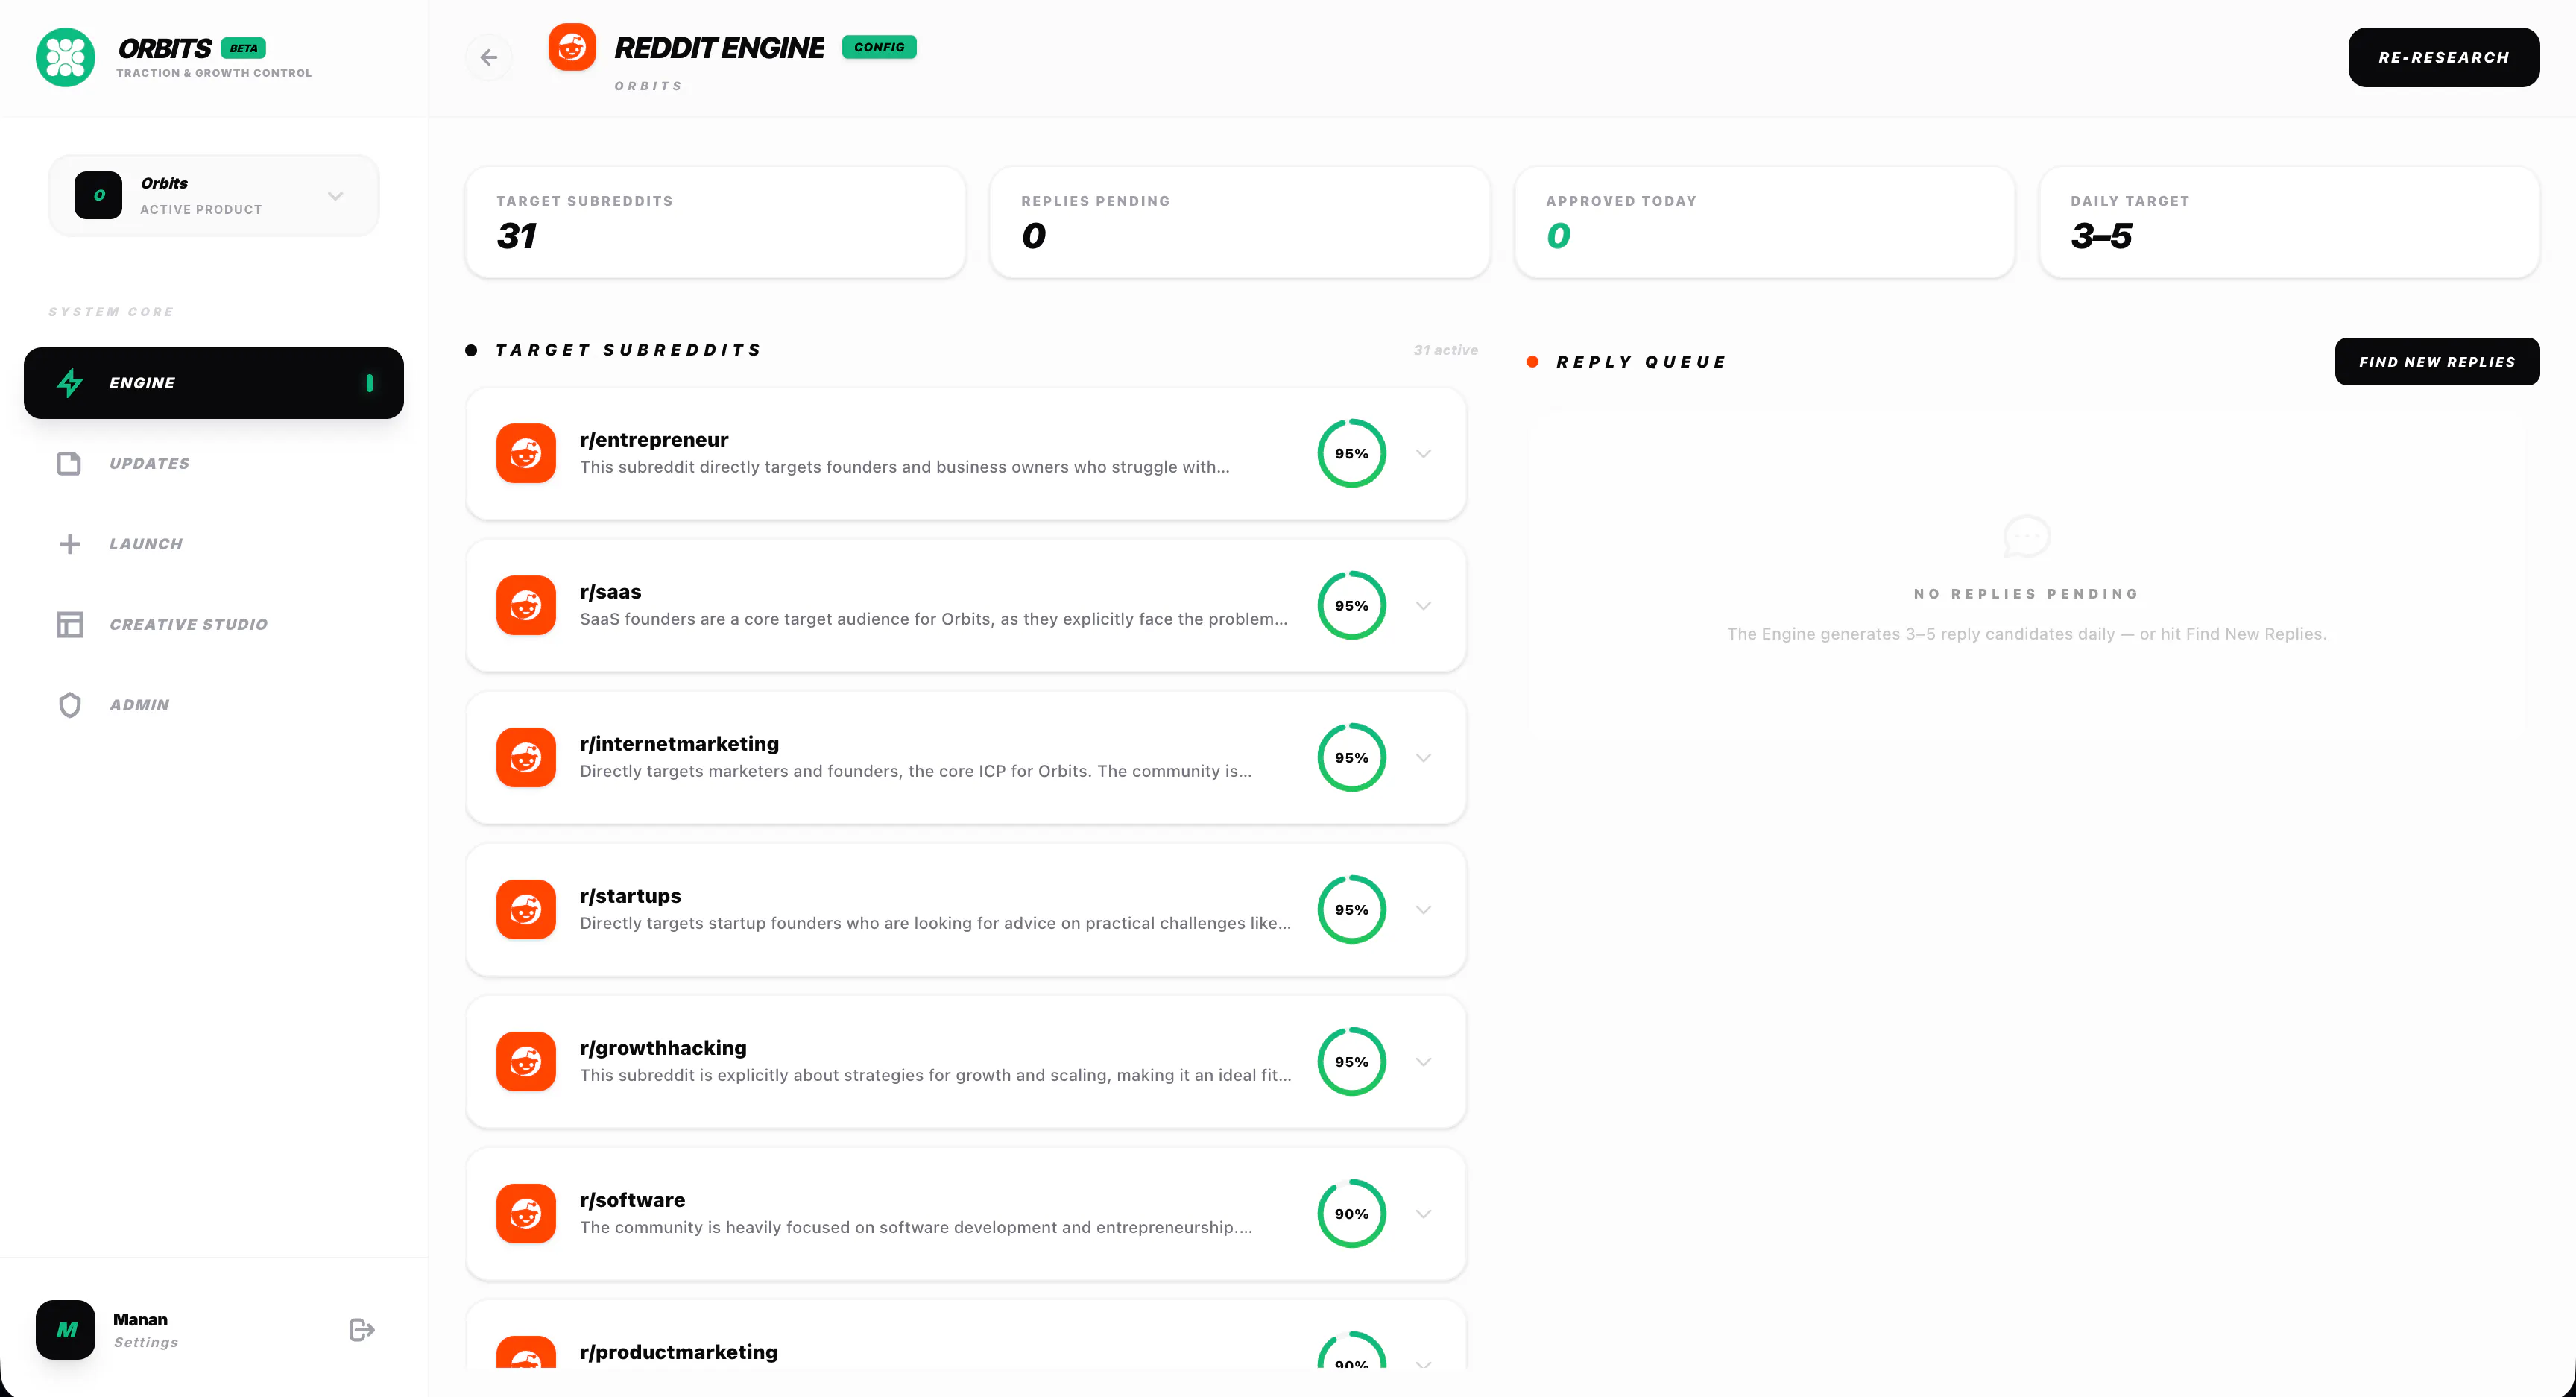Click the r/startups subreddit title
2576x1397 pixels.
tap(631, 896)
